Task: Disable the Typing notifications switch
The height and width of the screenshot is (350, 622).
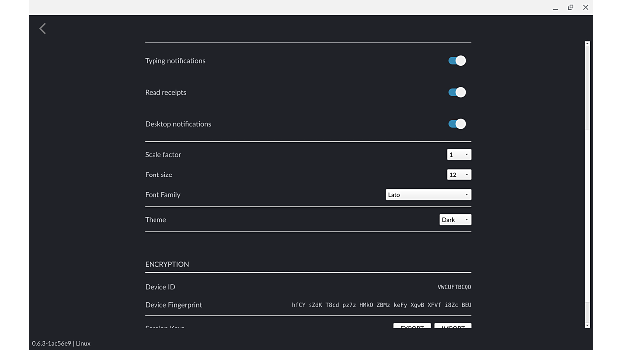Action: pos(457,61)
